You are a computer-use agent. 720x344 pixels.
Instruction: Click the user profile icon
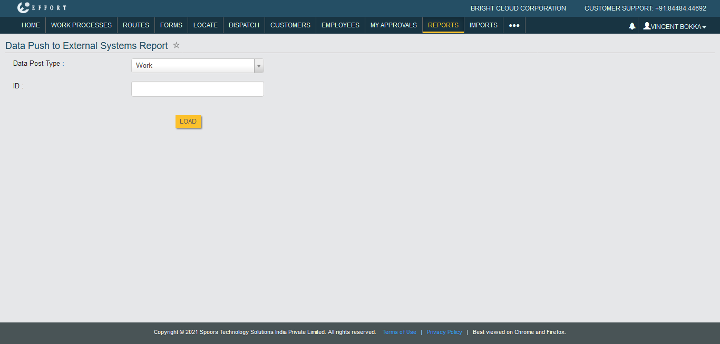[x=647, y=26]
